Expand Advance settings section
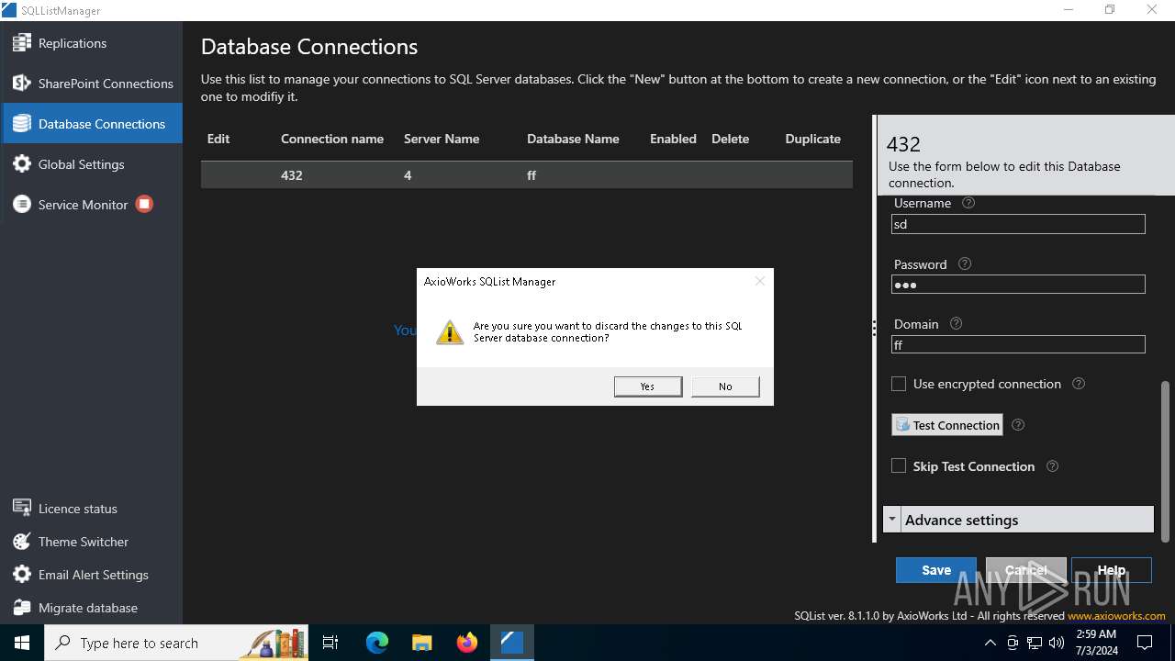 1018,520
